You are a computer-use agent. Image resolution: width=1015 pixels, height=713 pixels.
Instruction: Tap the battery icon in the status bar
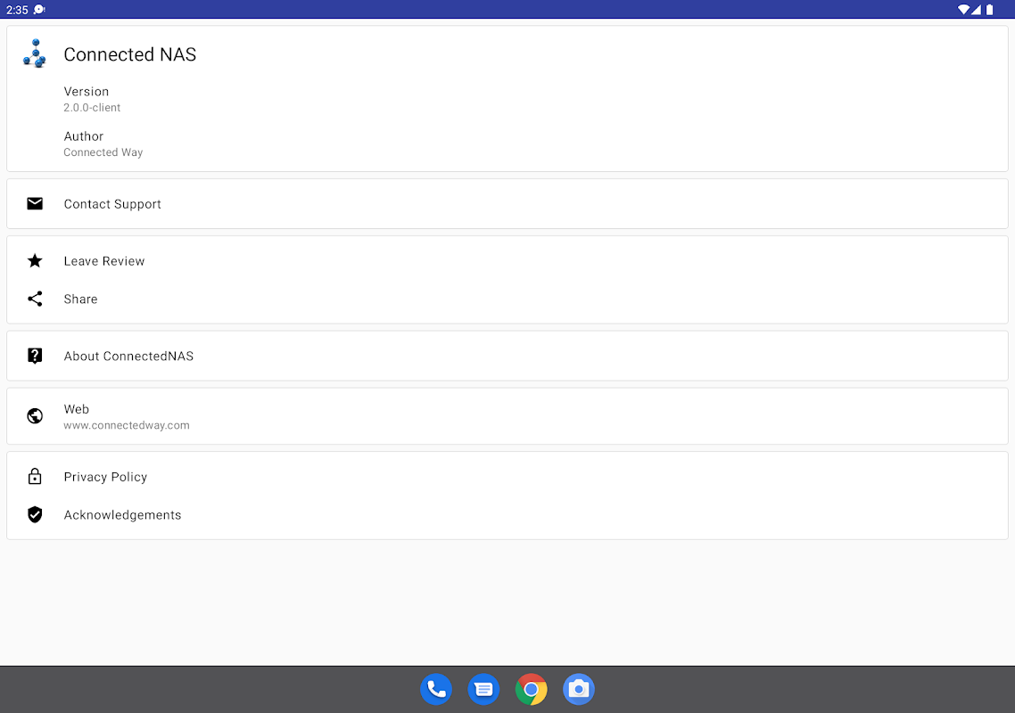pos(989,10)
